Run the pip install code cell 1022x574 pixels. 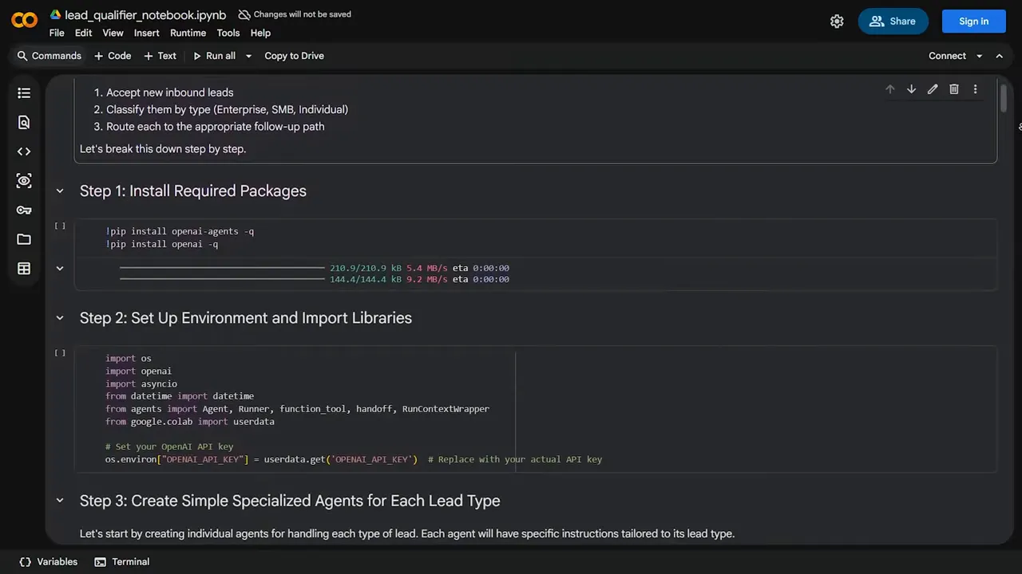[60, 226]
